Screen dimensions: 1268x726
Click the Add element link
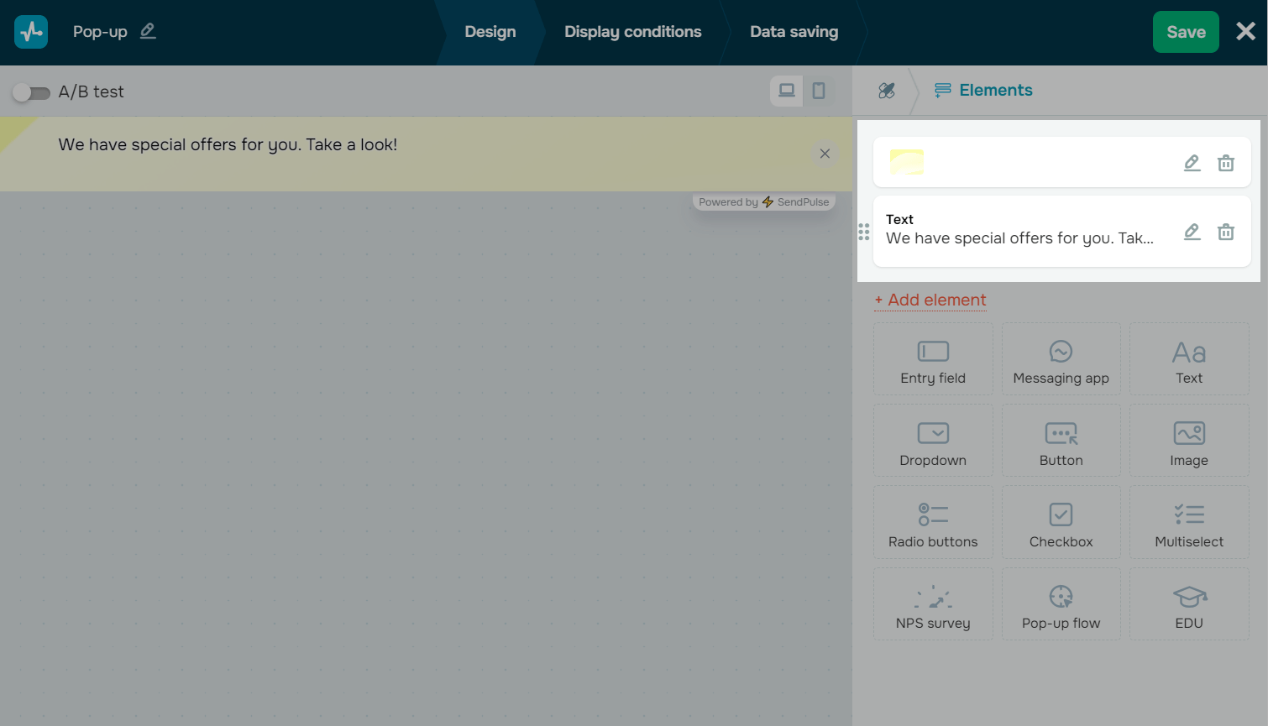[x=930, y=300]
